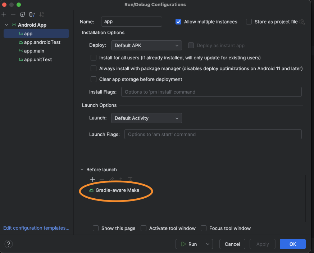Open the Deploy dropdown showing Default APK
314x253 pixels.
tap(146, 45)
